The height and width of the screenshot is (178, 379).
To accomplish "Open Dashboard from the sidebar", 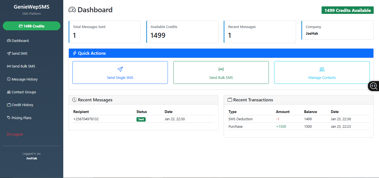I will pyautogui.click(x=20, y=41).
